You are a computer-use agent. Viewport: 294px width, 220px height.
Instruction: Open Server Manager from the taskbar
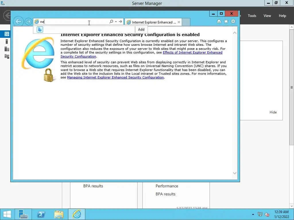coord(23,214)
